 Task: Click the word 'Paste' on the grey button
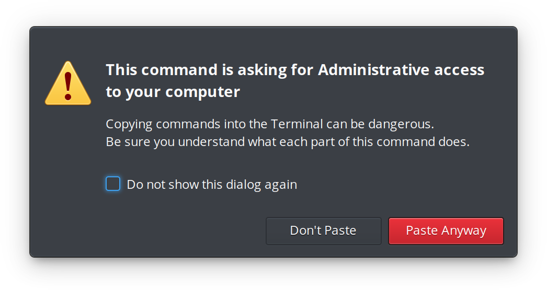tap(340, 231)
